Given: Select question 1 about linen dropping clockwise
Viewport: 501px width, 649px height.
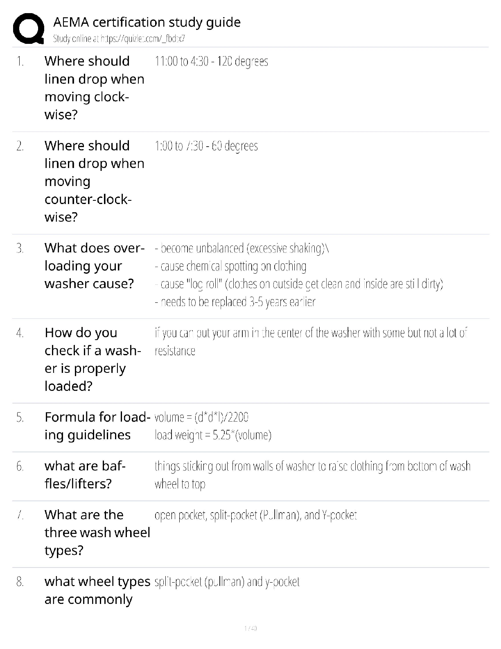Looking at the screenshot, I should coord(94,88).
